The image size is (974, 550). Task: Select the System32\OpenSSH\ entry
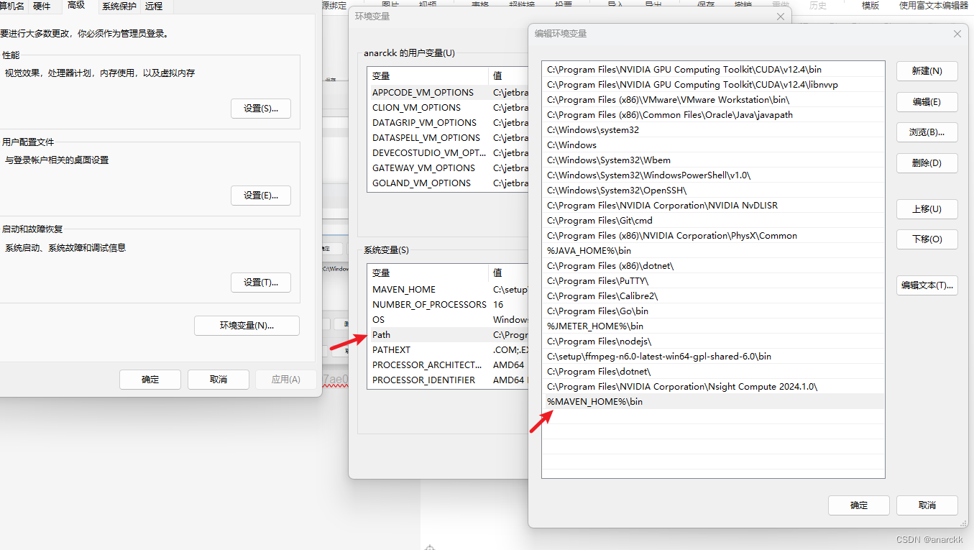pyautogui.click(x=713, y=191)
